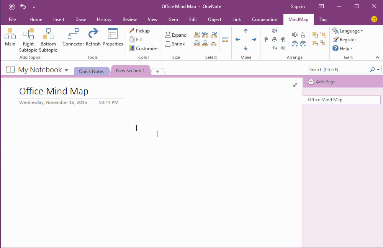Image resolution: width=383 pixels, height=248 pixels.
Task: Expand the mind map using Expand icon
Action: (x=176, y=35)
